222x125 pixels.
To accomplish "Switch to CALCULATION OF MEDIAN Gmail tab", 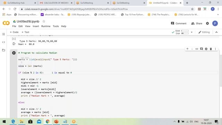I will click(56, 3).
